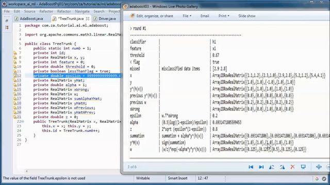The image size is (330, 185).
Task: Click warning marker on line 13 'RealMatrix yHat'
Action: point(15,80)
